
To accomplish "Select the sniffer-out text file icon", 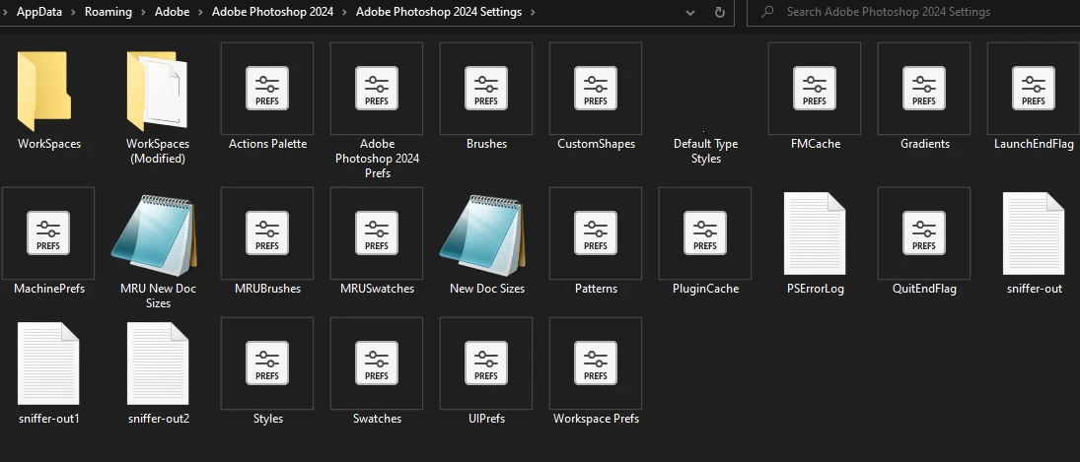I will pyautogui.click(x=1034, y=233).
